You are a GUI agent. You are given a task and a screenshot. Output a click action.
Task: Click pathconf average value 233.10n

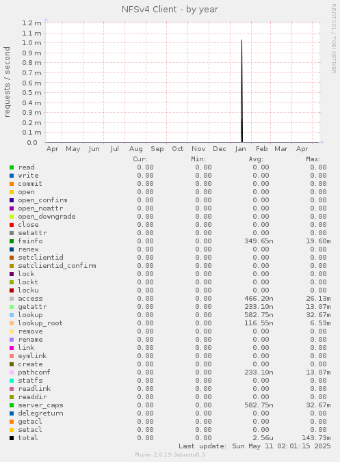tap(259, 372)
